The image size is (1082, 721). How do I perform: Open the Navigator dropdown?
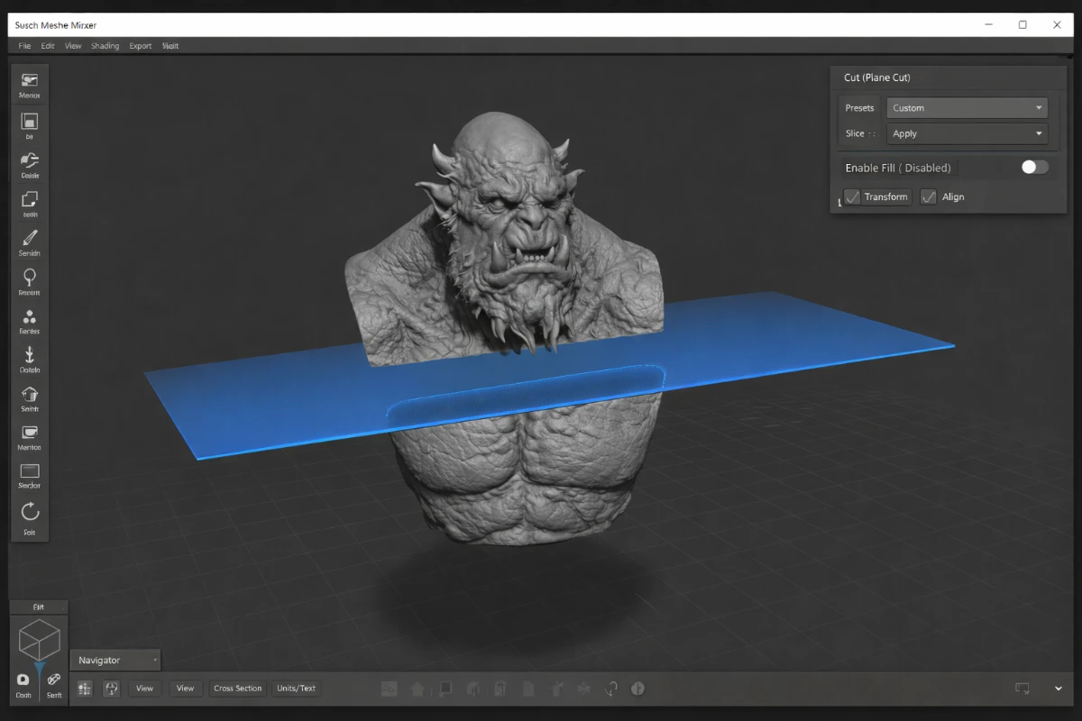[x=115, y=660]
